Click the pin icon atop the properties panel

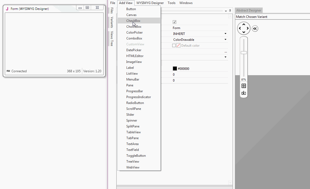pyautogui.click(x=230, y=11)
